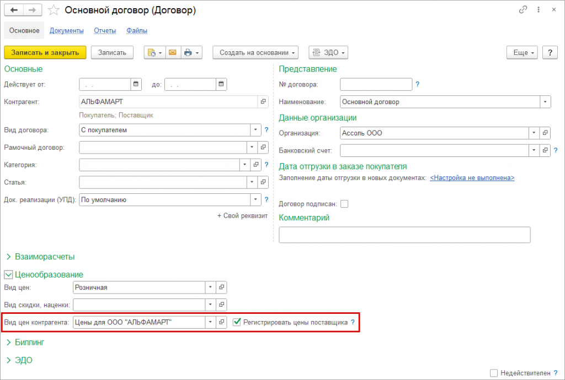This screenshot has width=565, height=380.
Task: Switch to the Файлы tab
Action: 137,30
